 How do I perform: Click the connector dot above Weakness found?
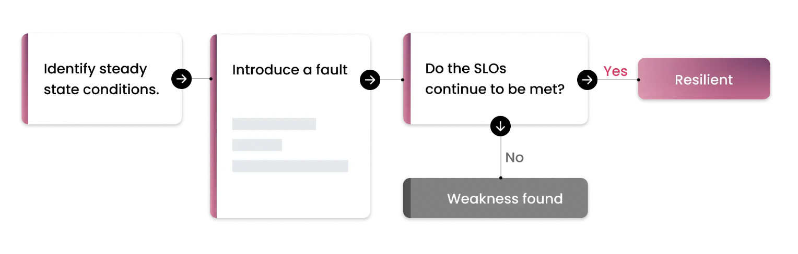(x=501, y=178)
